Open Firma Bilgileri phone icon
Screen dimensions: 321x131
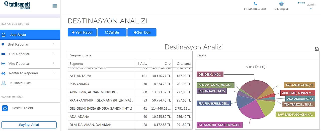click(x=255, y=4)
